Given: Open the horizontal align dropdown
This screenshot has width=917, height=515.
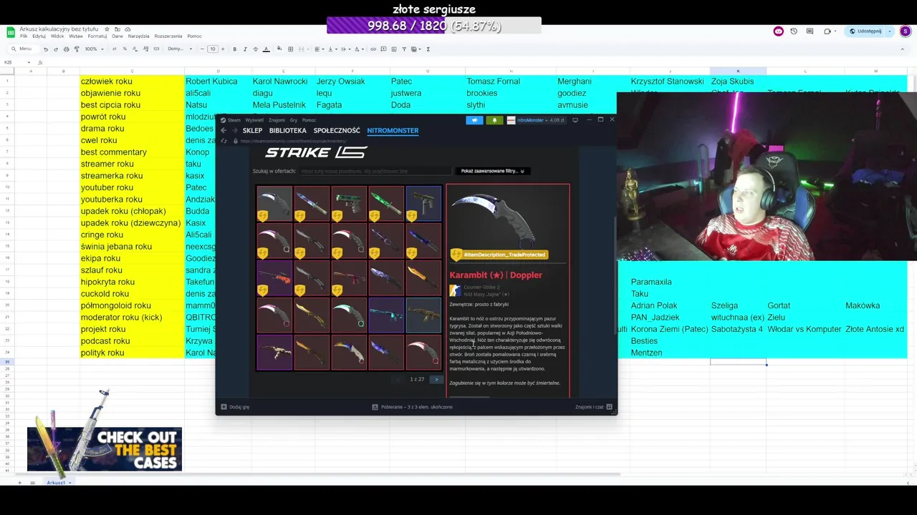Looking at the screenshot, I should [x=319, y=49].
